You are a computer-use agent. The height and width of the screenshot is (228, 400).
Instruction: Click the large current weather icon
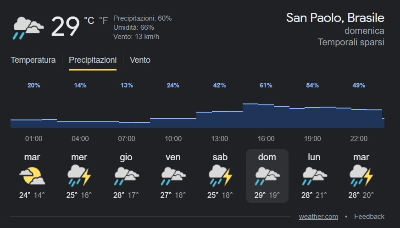(28, 27)
